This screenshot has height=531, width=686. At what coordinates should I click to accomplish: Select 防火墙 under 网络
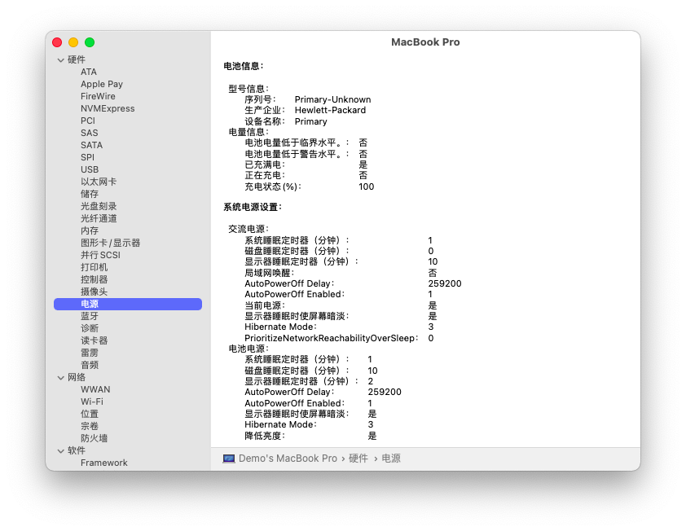click(x=94, y=439)
